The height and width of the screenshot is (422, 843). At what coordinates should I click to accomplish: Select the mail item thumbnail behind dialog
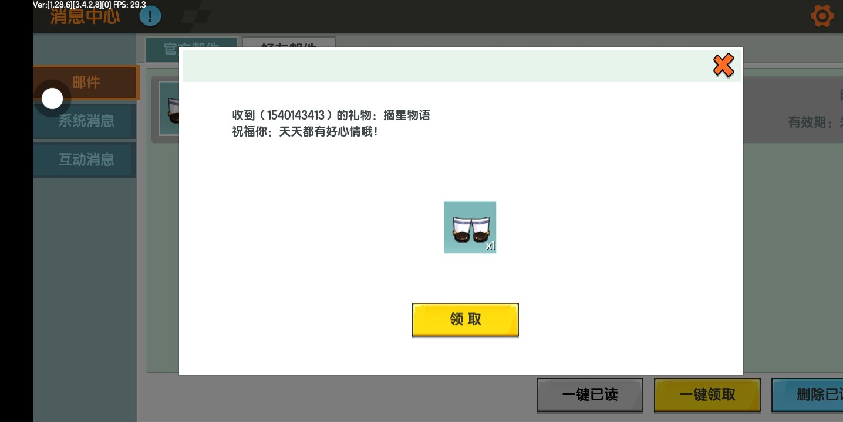[x=170, y=109]
